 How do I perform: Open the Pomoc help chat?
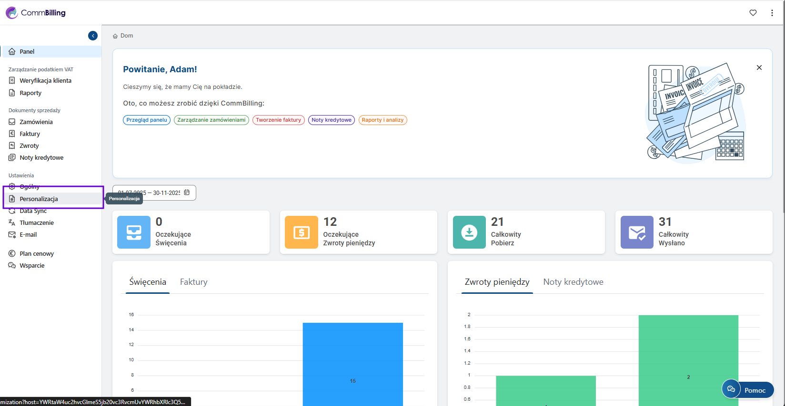[748, 390]
